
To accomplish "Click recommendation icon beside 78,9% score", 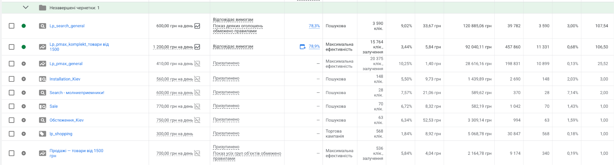I will pyautogui.click(x=303, y=47).
